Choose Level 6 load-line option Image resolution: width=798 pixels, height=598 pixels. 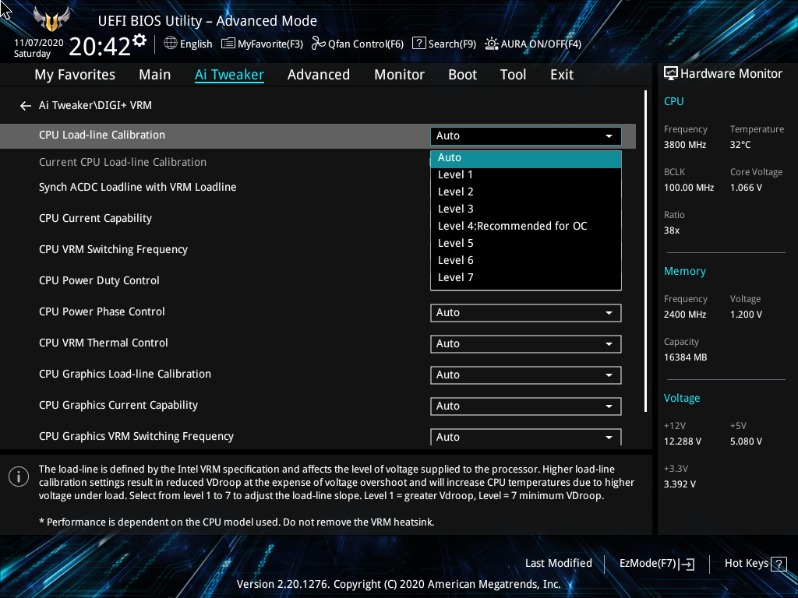point(526,260)
